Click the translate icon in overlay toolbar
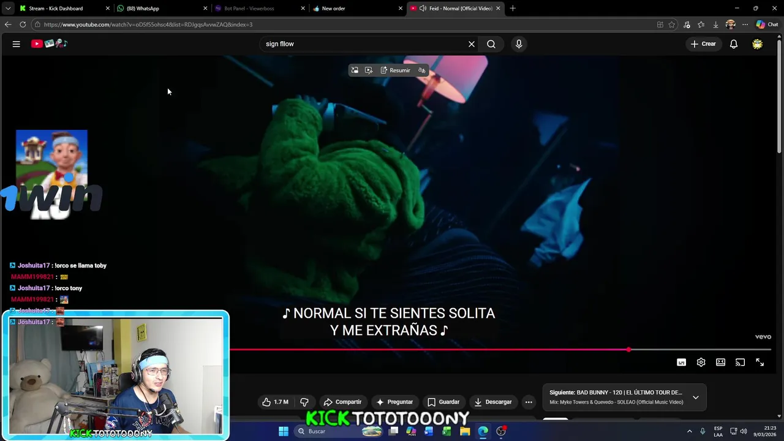784x441 pixels. coord(421,70)
